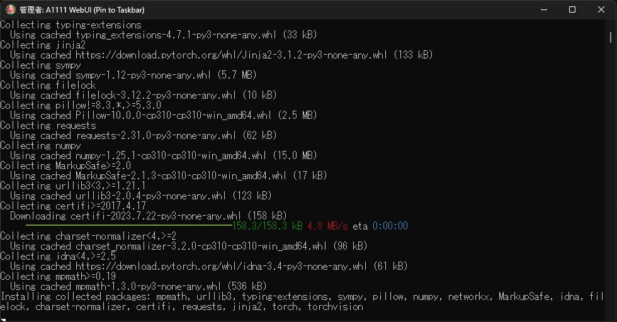Close the A1111 WebUI console window
Viewport: 617px width, 322px height.
click(x=601, y=9)
